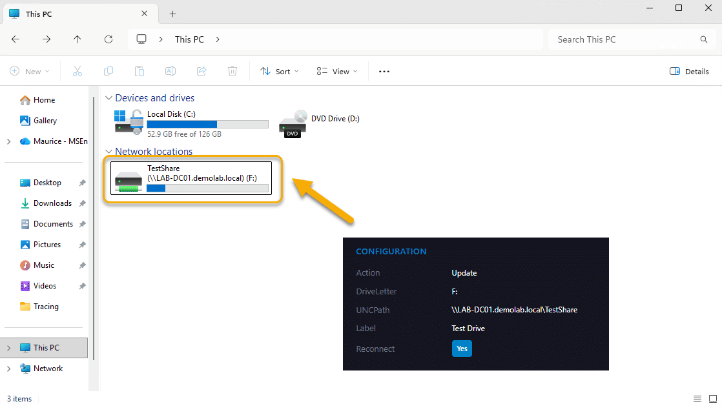The height and width of the screenshot is (406, 722).
Task: Open the View dropdown menu
Action: 336,72
